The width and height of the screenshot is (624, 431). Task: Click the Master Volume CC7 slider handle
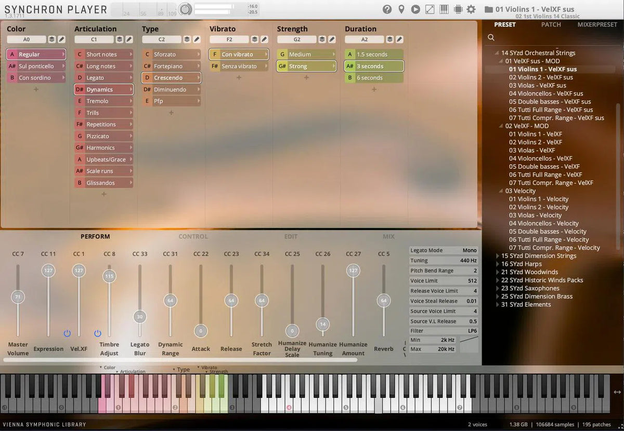18,297
